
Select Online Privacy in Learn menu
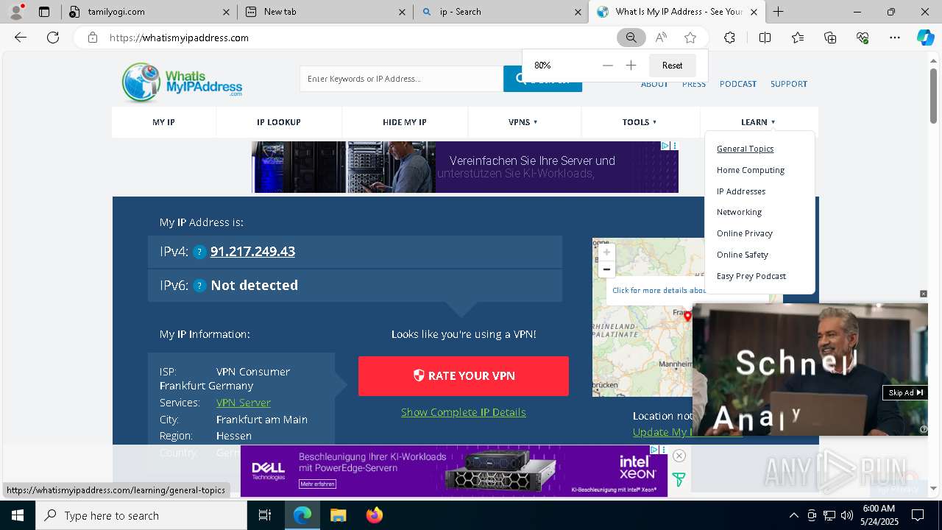(x=745, y=233)
